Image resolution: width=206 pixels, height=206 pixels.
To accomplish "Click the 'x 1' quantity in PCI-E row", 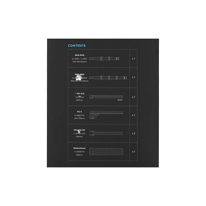I will click(133, 115).
